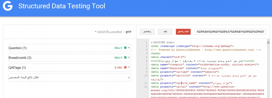The width and height of the screenshot is (272, 98).
Task: Click the رابط قصير short link button
Action: pos(147,32)
